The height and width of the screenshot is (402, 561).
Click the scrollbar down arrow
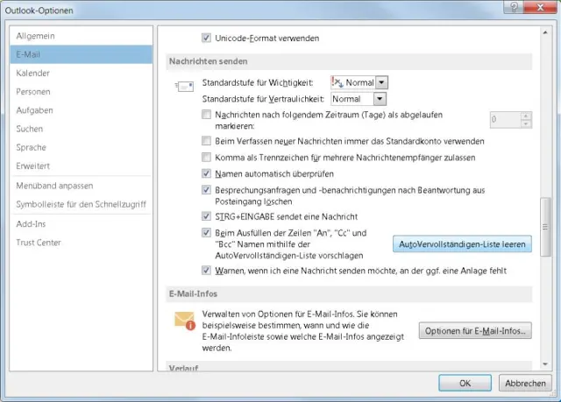point(545,364)
